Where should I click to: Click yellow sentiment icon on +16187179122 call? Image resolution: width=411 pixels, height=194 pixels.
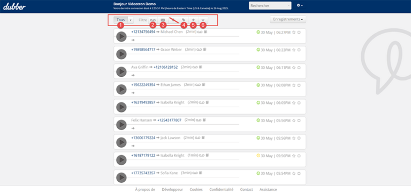tap(258, 156)
